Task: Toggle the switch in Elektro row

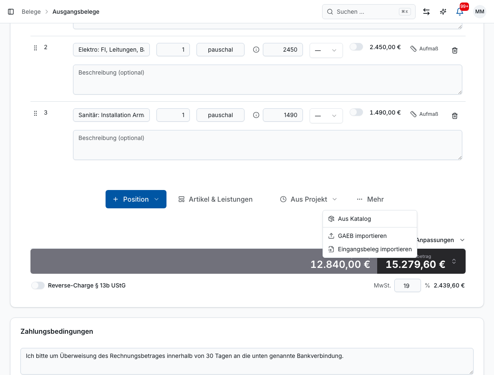Action: 356,47
